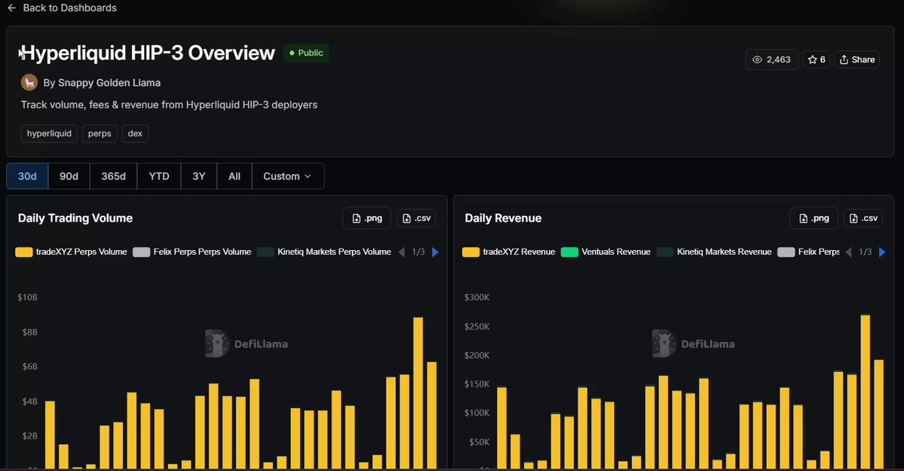
Task: Toggle tradeXYZ Revenue legend series
Action: (508, 252)
